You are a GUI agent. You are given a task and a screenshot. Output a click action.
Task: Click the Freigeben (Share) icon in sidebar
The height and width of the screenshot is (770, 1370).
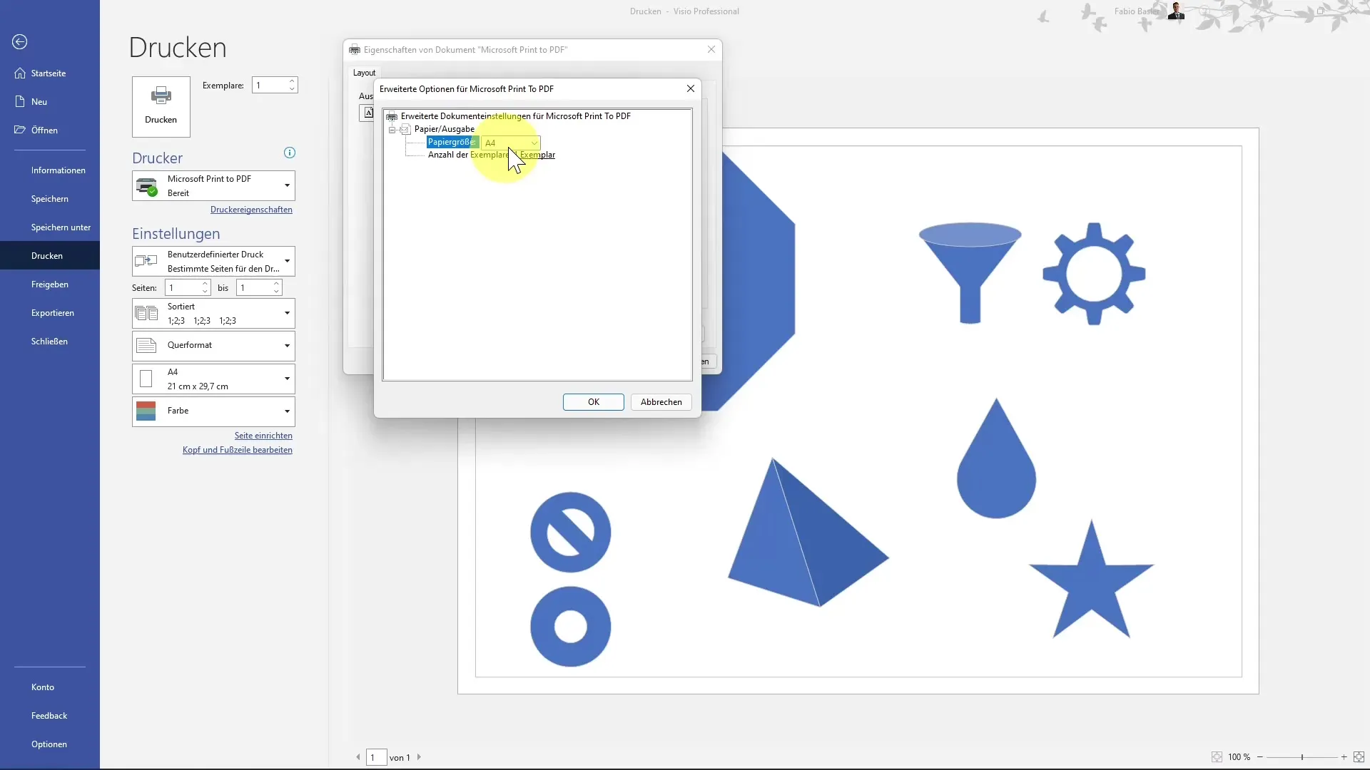[49, 284]
